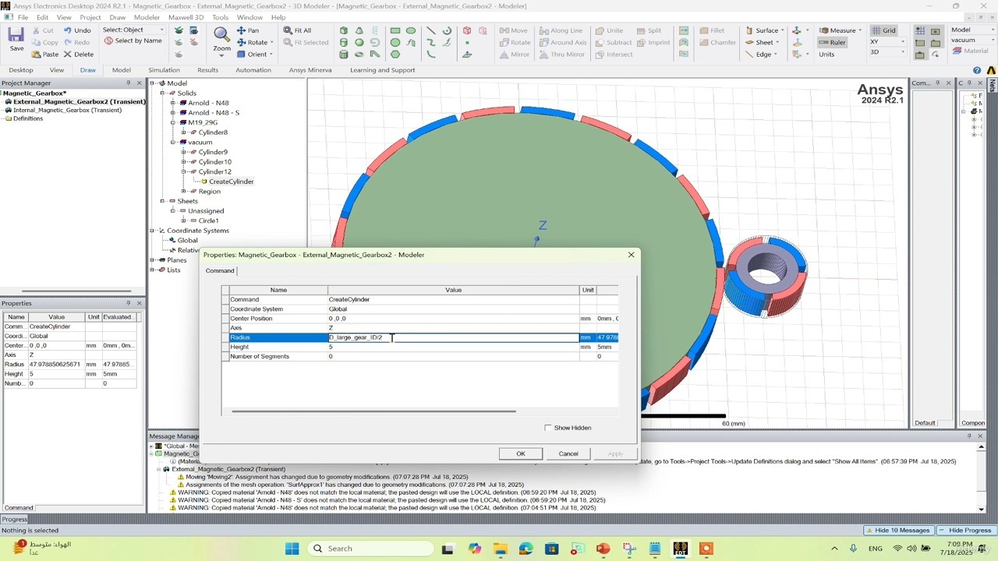Screen dimensions: 998x561
Task: Select the draw rectangle tool
Action: pyautogui.click(x=395, y=30)
